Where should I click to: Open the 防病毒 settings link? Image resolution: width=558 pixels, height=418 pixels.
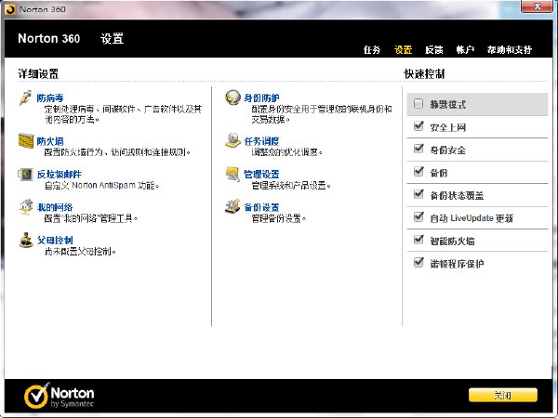(50, 98)
